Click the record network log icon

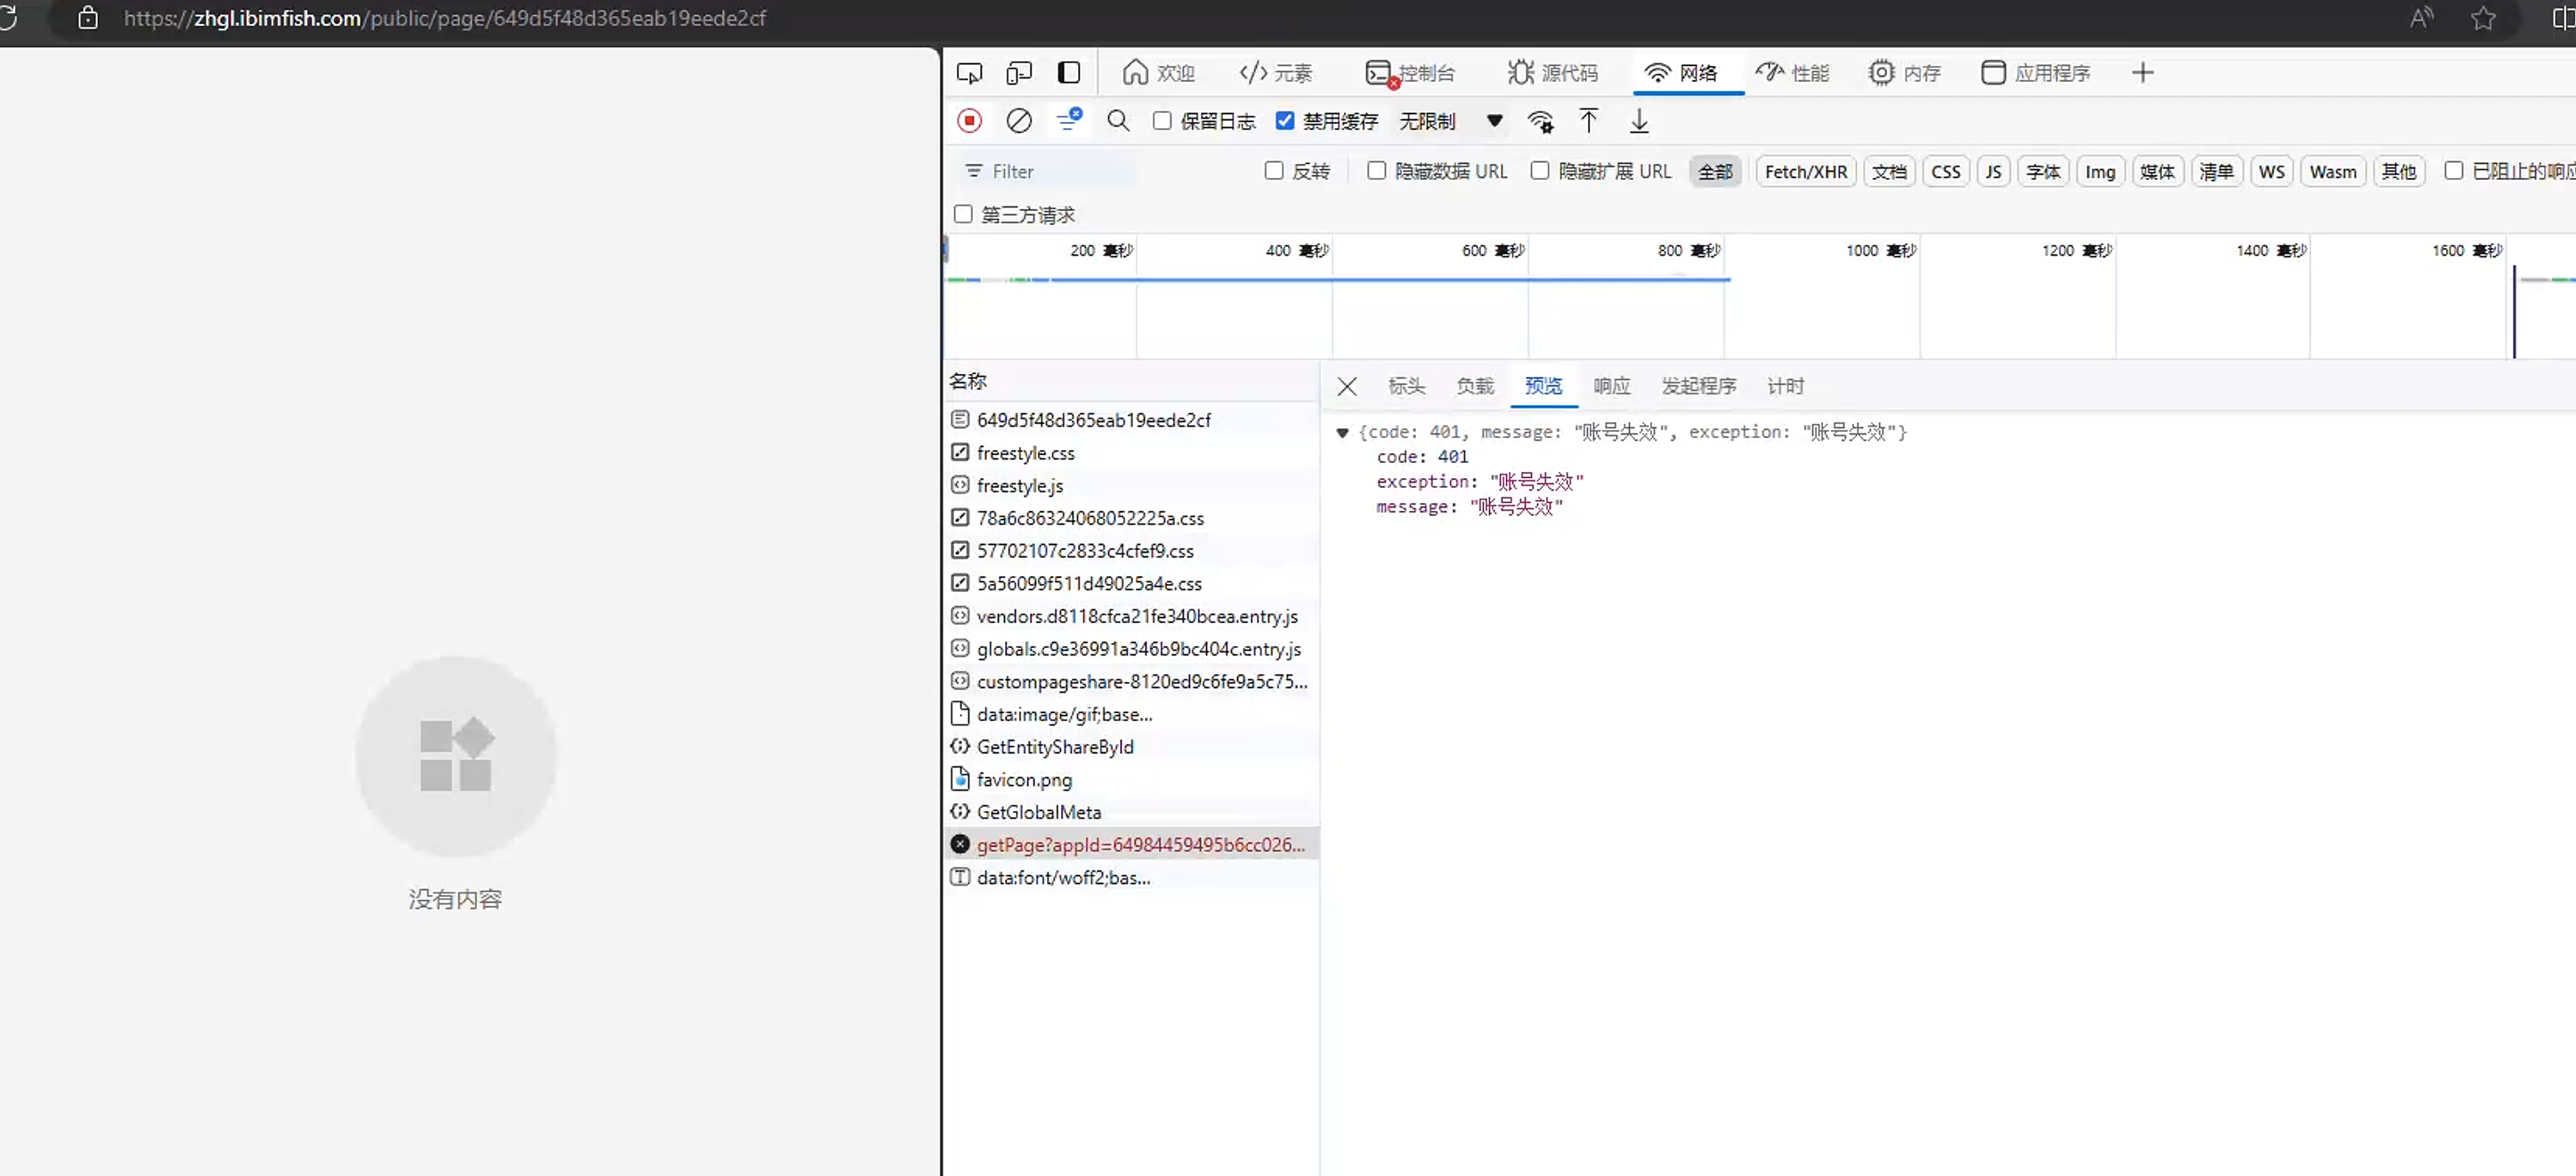point(969,121)
